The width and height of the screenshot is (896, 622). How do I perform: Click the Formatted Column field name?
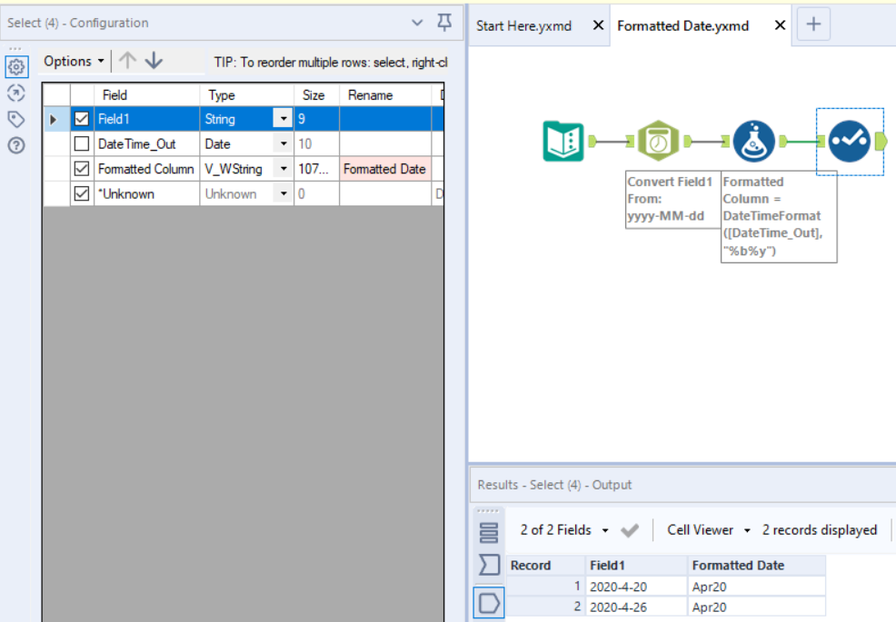[x=145, y=169]
